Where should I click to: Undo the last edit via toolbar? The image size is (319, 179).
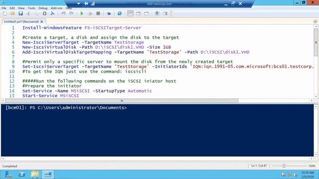[63, 13]
